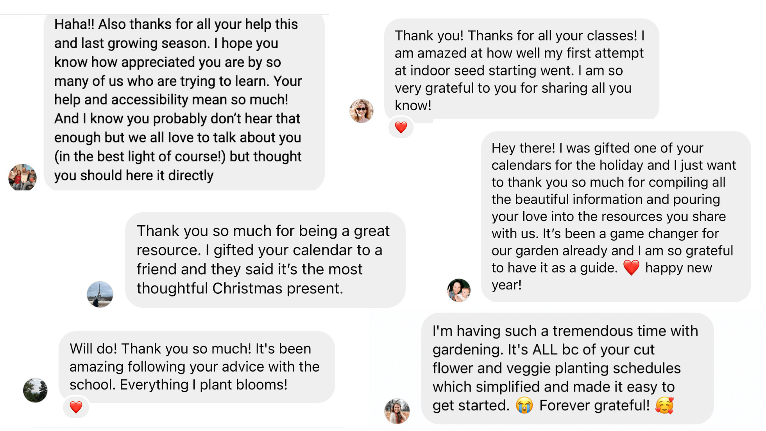This screenshot has width=766, height=431.
Task: Click heart reaction under Everything I plant blooms message
Action: click(x=76, y=407)
